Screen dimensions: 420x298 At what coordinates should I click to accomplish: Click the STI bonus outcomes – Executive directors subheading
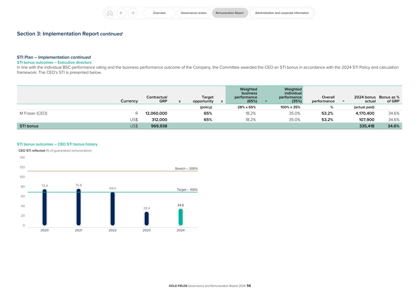pyautogui.click(x=54, y=62)
